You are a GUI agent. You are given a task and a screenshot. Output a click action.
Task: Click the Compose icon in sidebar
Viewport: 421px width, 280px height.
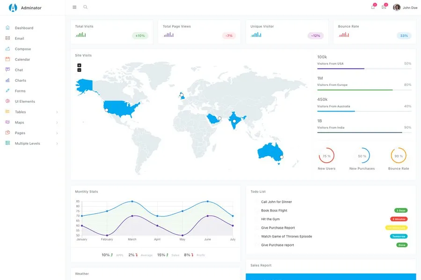7,49
